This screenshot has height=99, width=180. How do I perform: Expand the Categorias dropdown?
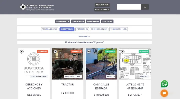[x=84, y=36]
